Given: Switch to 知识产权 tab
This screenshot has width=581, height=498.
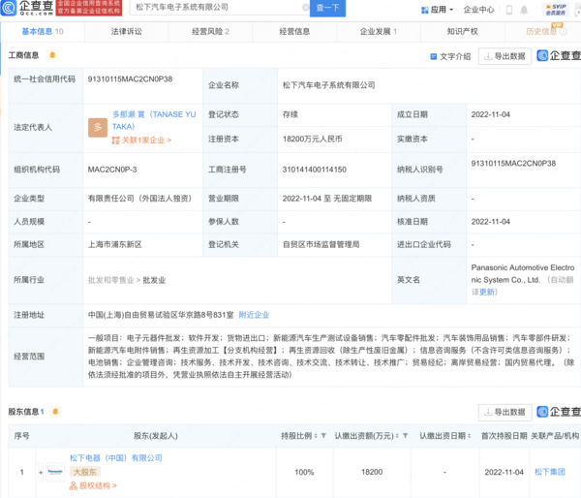Looking at the screenshot, I should [463, 32].
